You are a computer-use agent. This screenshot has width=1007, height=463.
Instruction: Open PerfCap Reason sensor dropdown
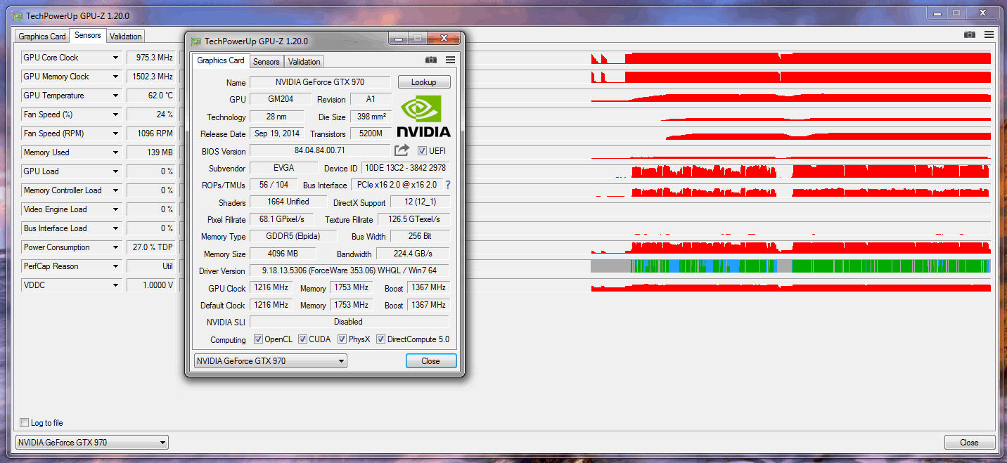click(x=116, y=266)
